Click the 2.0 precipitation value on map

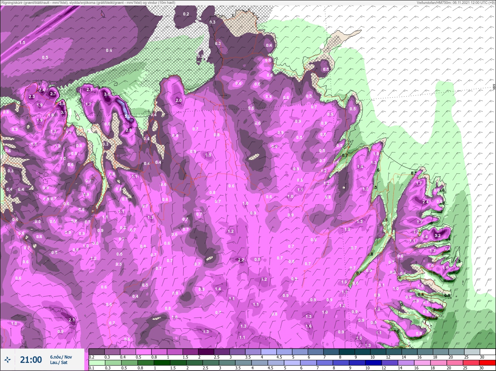click(179, 100)
